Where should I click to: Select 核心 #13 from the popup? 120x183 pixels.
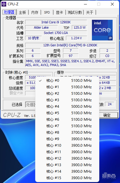point(67,165)
